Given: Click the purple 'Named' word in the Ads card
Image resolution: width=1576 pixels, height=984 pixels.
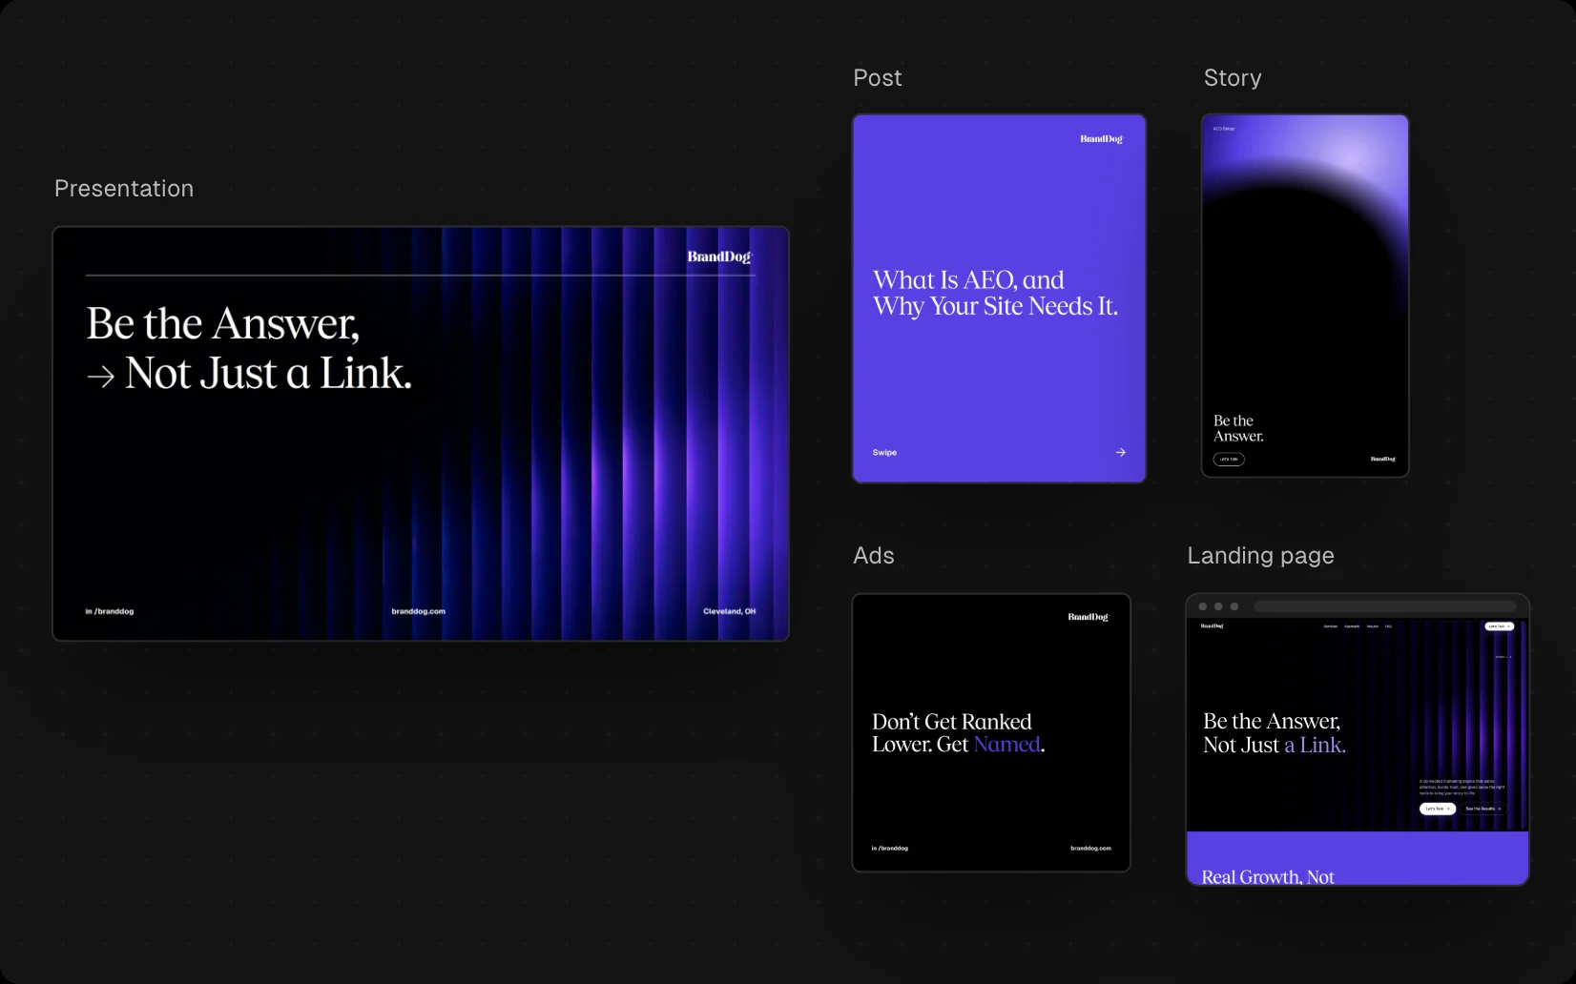Looking at the screenshot, I should click(1006, 745).
